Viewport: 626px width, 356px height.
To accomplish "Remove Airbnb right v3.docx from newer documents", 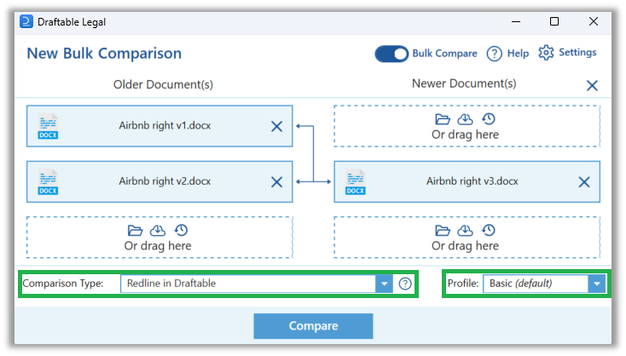I will 584,182.
